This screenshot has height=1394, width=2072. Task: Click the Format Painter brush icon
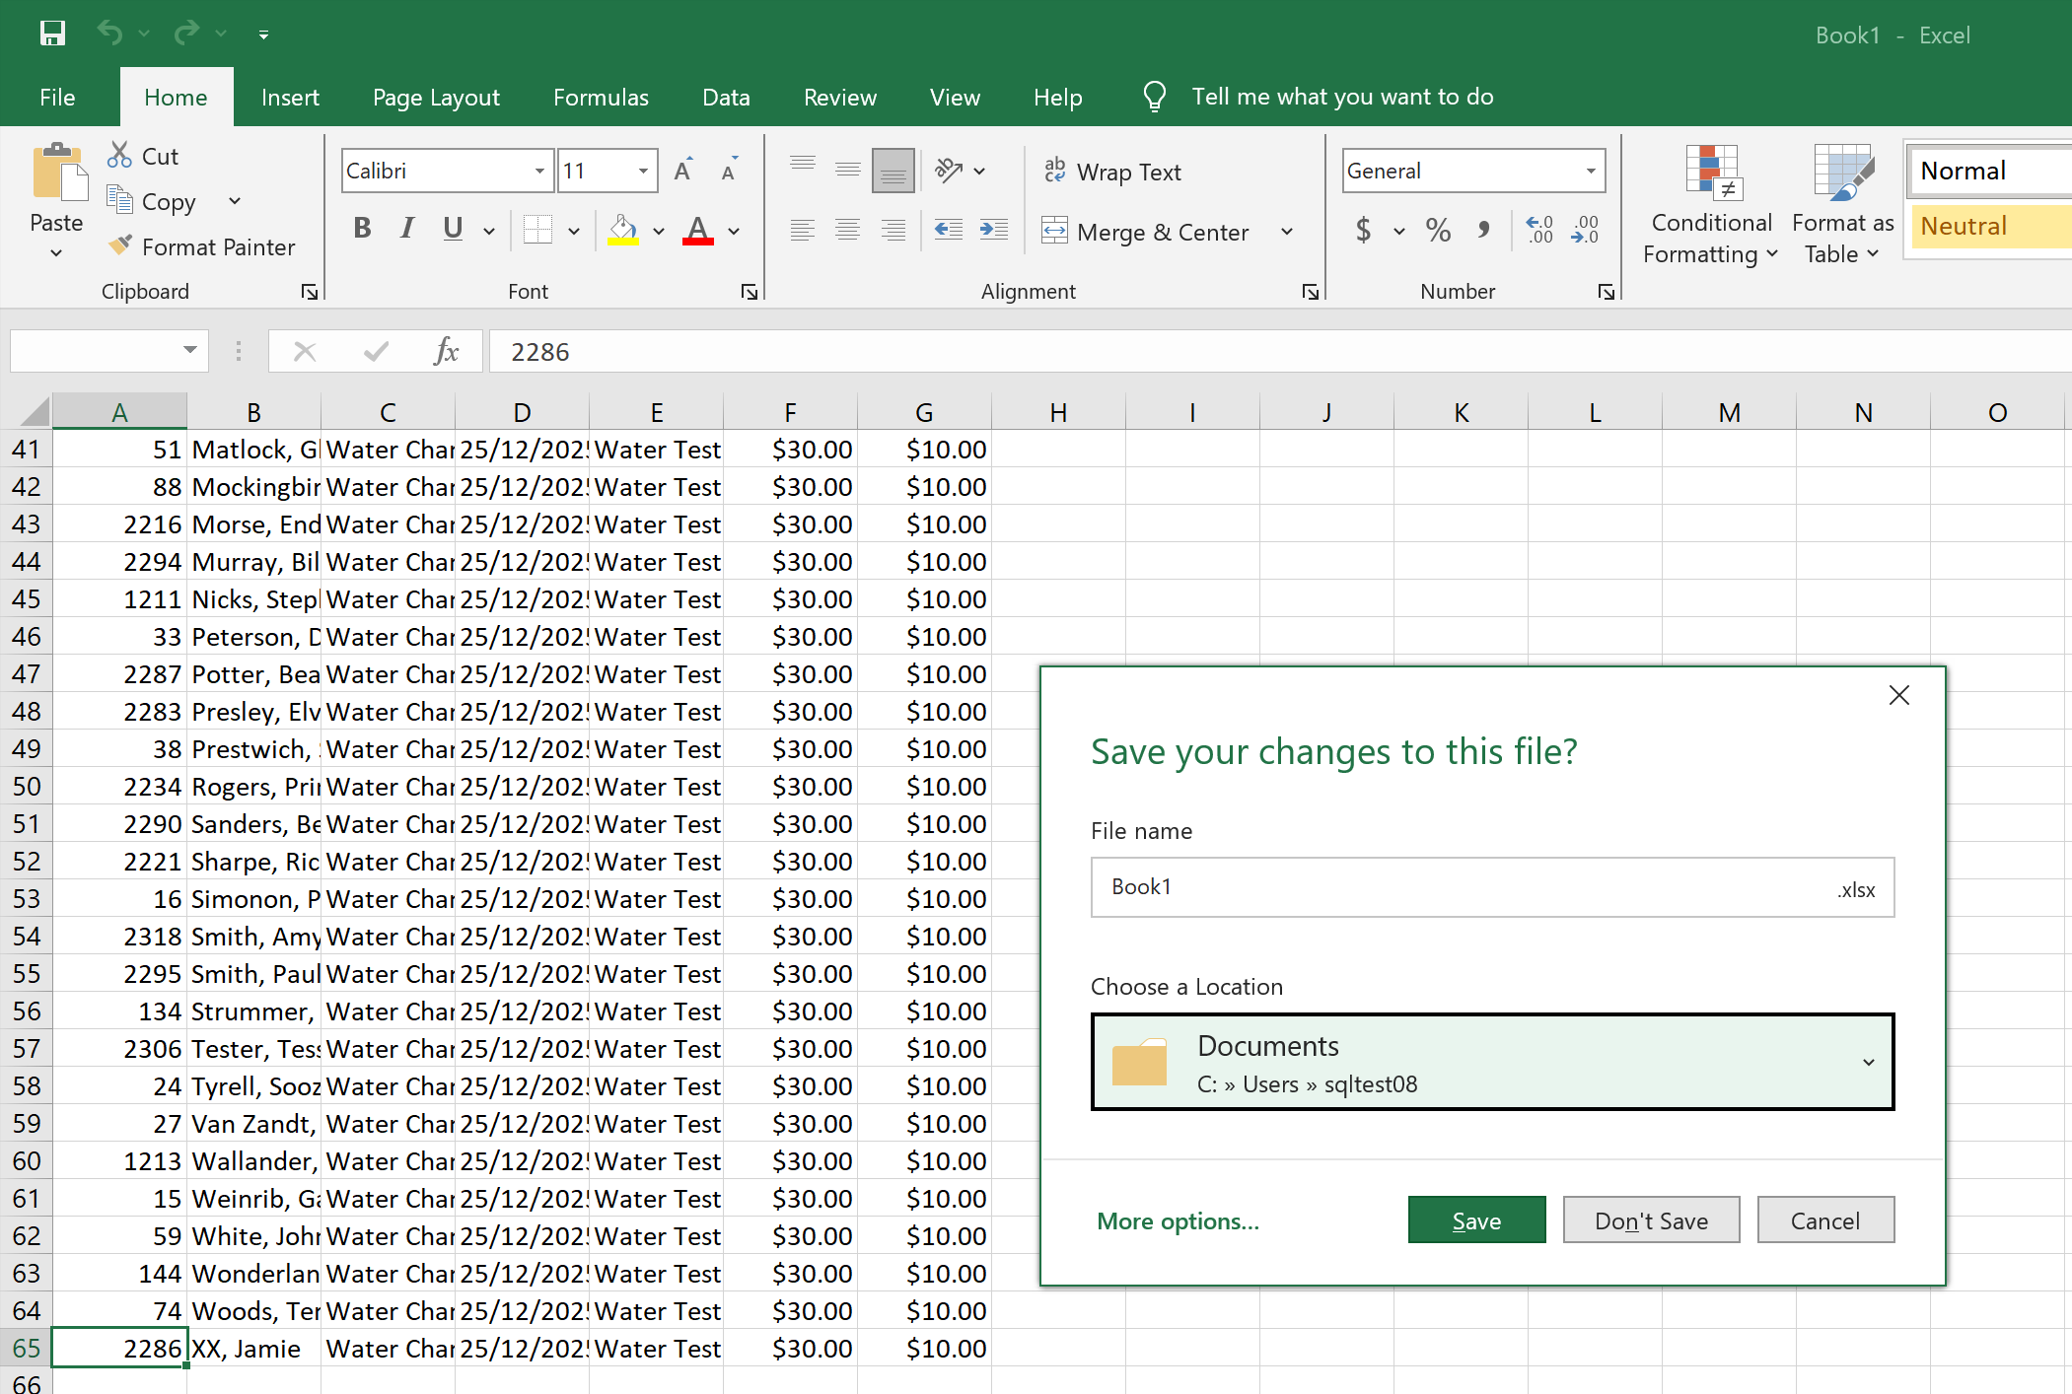click(x=120, y=245)
